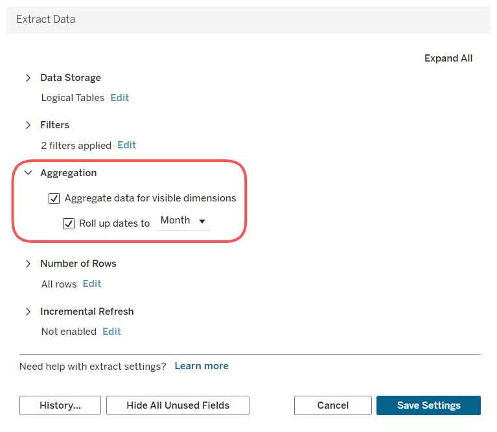497x432 pixels.
Task: Edit the Logical Tables data storage
Action: (119, 98)
